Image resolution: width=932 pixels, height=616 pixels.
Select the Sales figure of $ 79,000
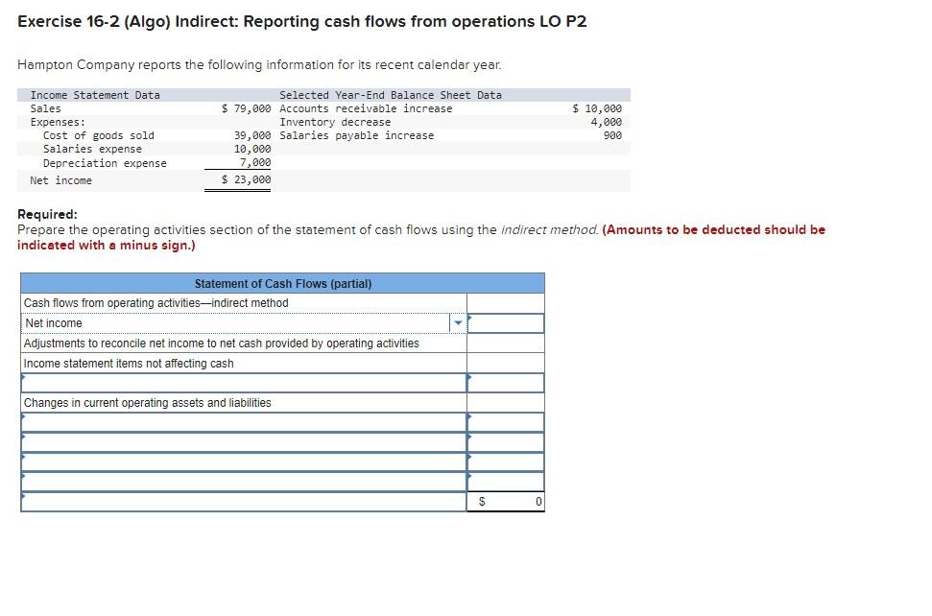(x=243, y=108)
